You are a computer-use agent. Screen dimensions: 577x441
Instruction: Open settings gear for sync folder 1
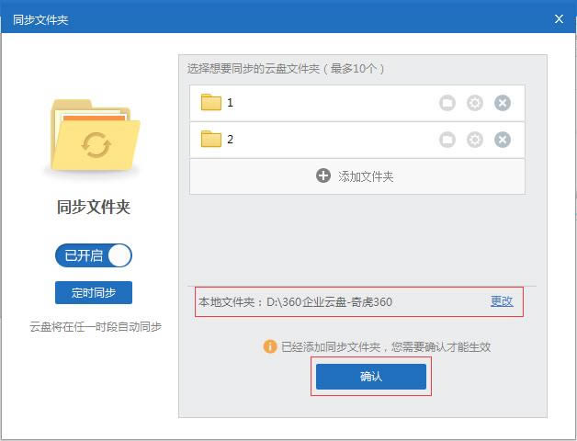[x=474, y=103]
